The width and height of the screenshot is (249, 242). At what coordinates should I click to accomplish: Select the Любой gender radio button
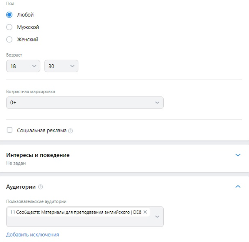[9, 15]
